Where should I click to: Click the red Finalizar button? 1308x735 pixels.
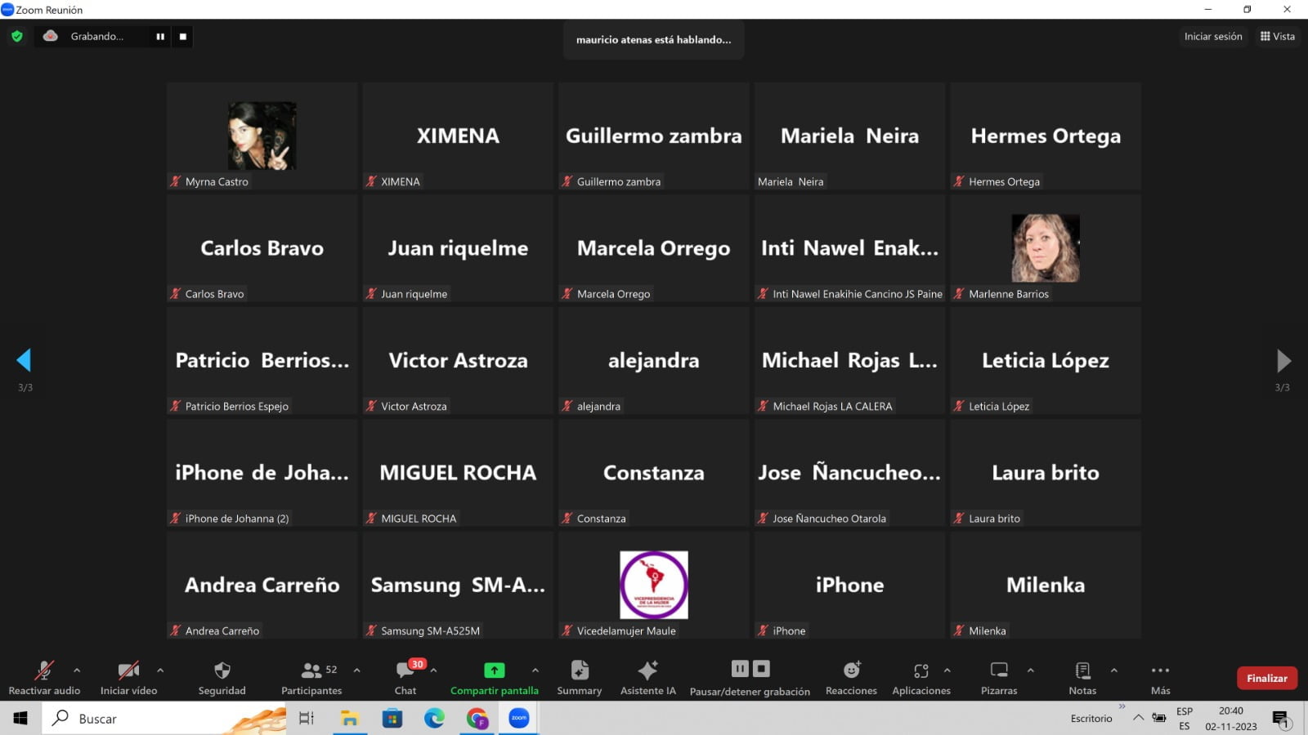(1266, 678)
